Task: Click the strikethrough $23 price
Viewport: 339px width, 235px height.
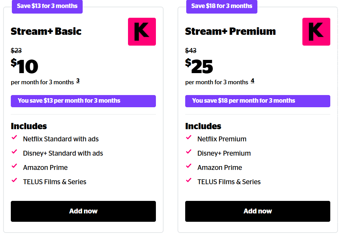Action: 15,50
